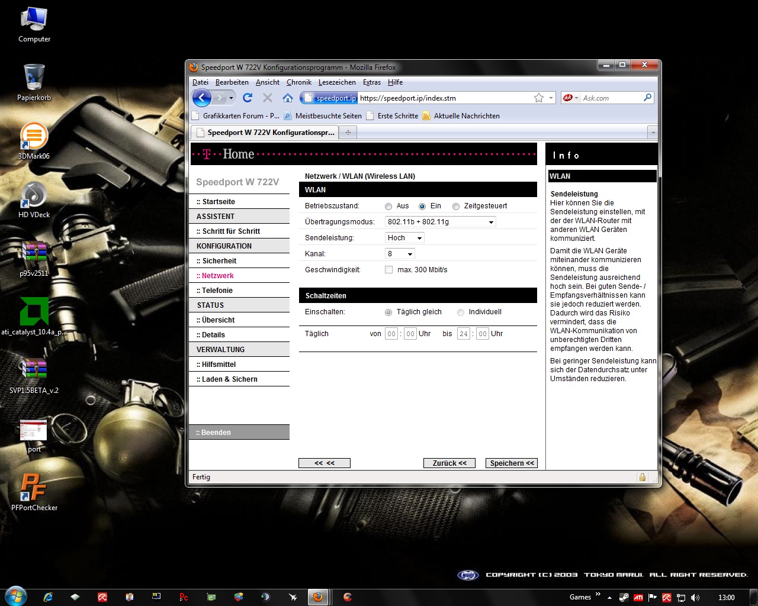Select the ati_catalyst_10.4a desktop icon
This screenshot has height=606, width=758.
point(34,317)
